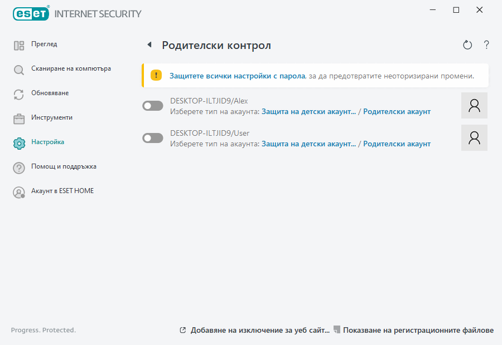Screen dimensions: 502x345
Task: Enable parental control for DESKTOP-ILTJID9/User
Action: pyautogui.click(x=152, y=137)
